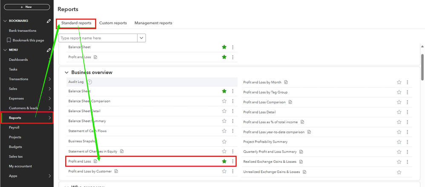
Task: Switch to the Custom reports tab
Action: click(x=113, y=23)
